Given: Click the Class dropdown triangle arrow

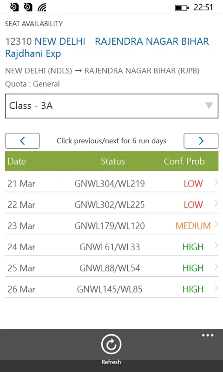Looking at the screenshot, I should tap(209, 106).
